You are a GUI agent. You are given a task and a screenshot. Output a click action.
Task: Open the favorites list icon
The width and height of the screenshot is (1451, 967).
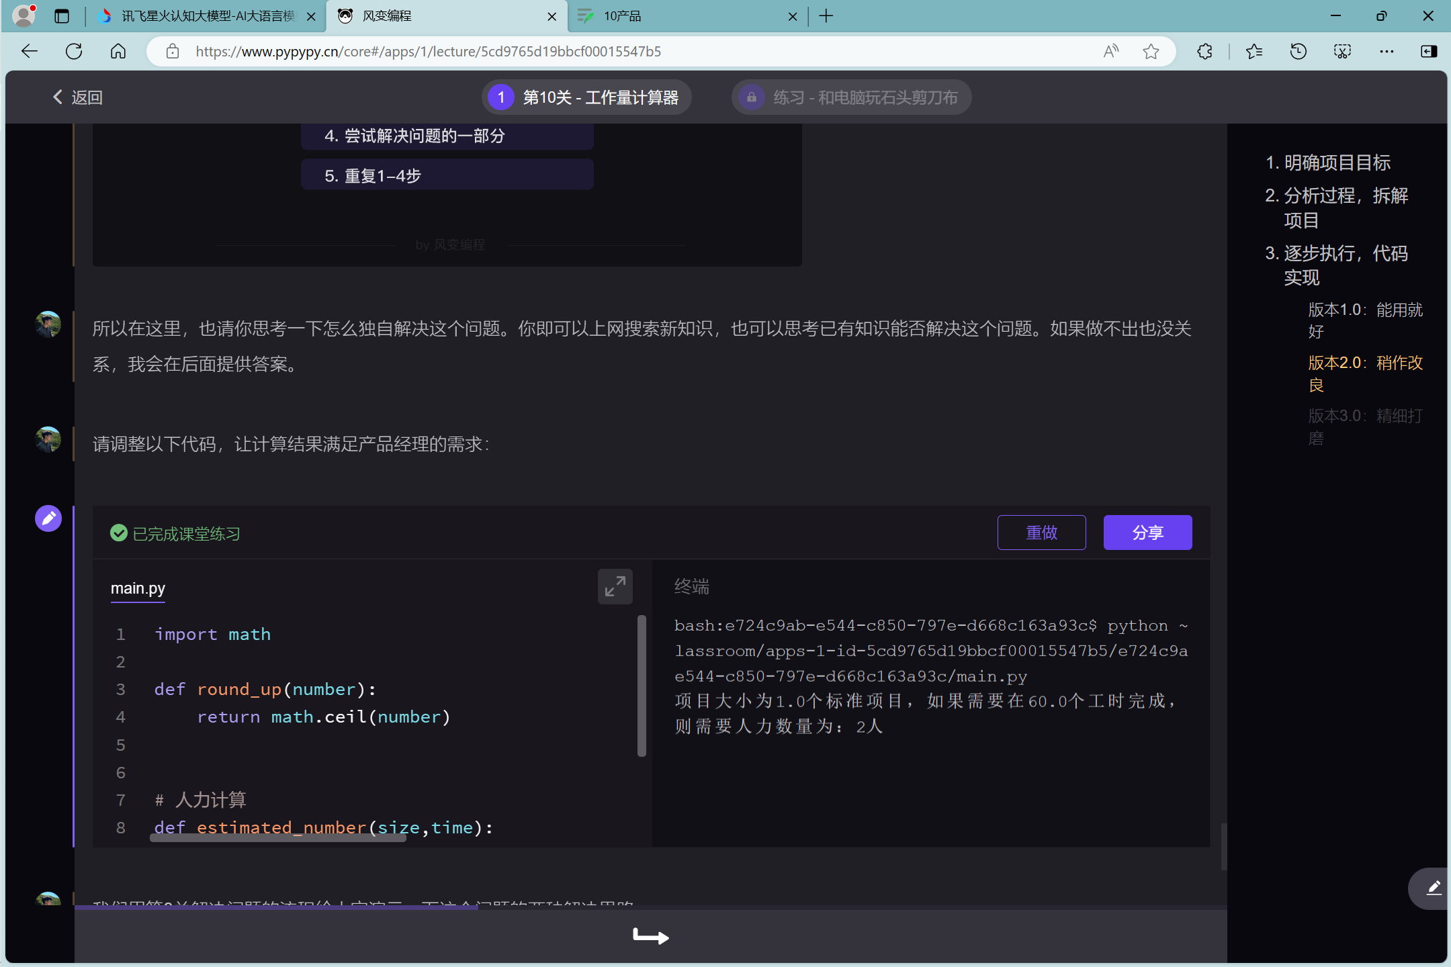(x=1254, y=52)
